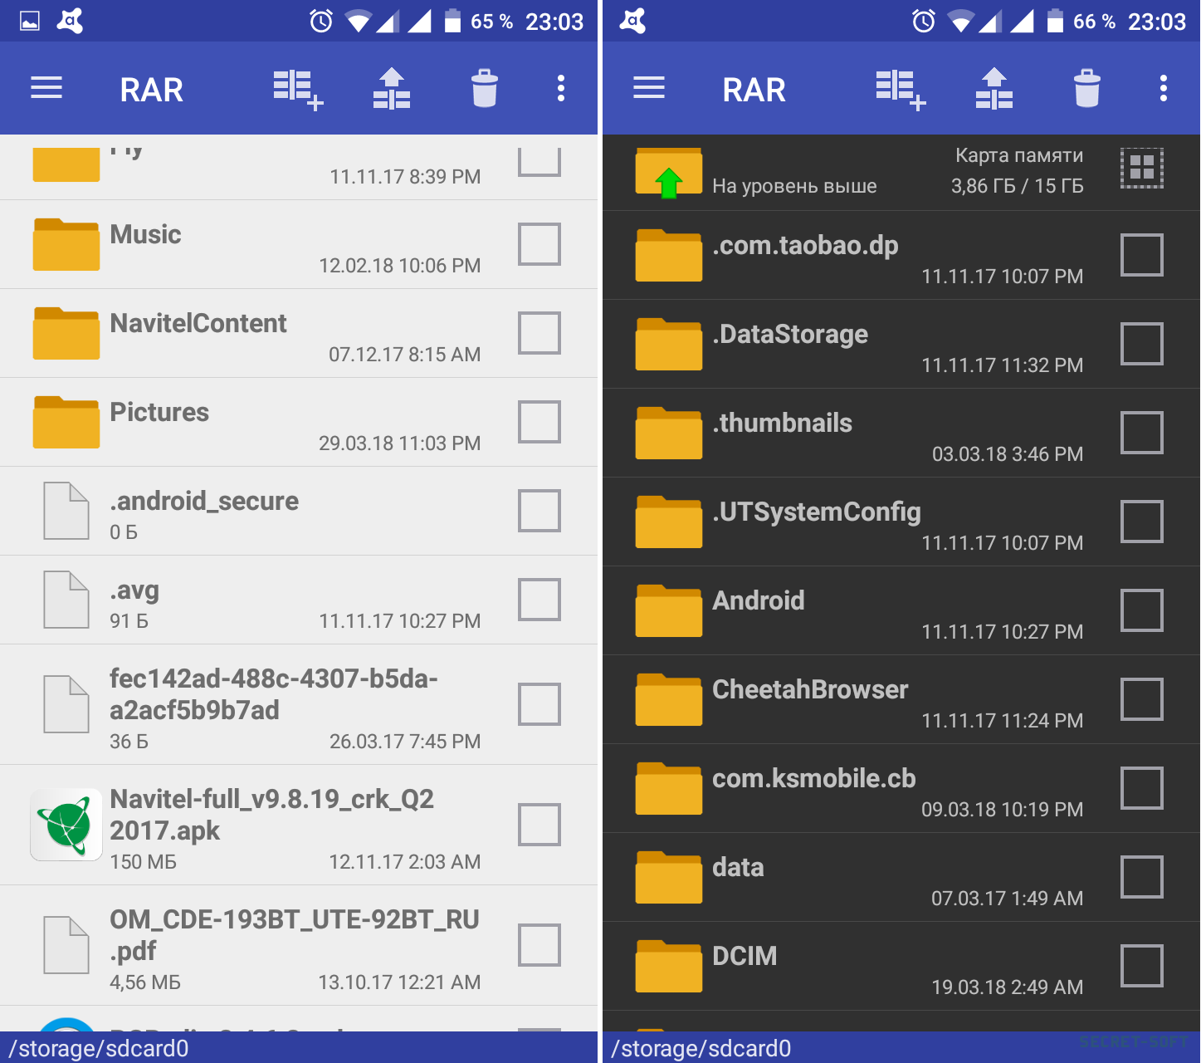Tap the /storage/sdcard0 path bar on right screen
Screen dimensions: 1201x1063
901,1047
